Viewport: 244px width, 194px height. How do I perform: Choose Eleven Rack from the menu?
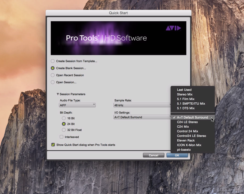[186, 140]
